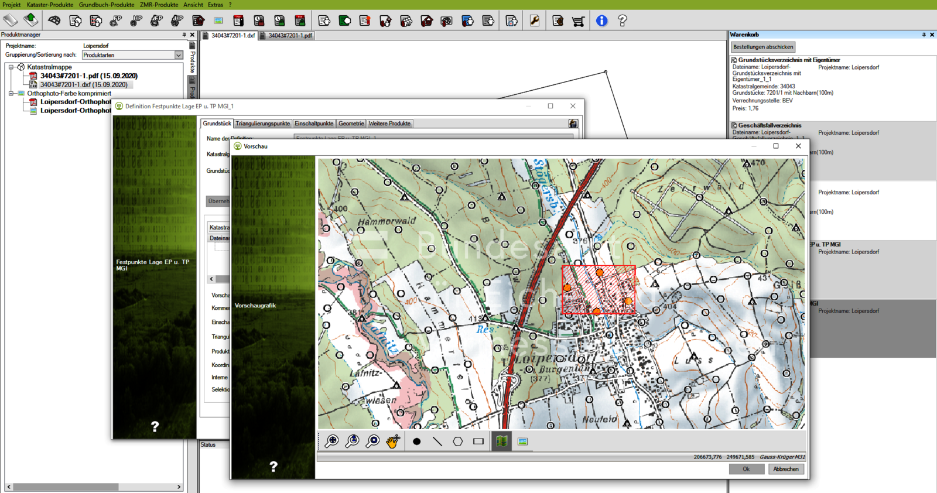Select the line drawing tool
Image resolution: width=937 pixels, height=493 pixels.
pyautogui.click(x=437, y=441)
